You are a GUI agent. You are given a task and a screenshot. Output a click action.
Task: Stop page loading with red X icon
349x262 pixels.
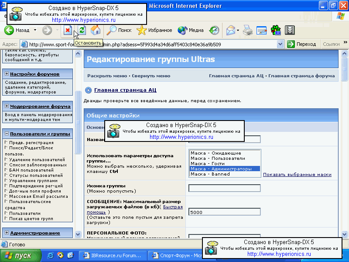(68, 30)
